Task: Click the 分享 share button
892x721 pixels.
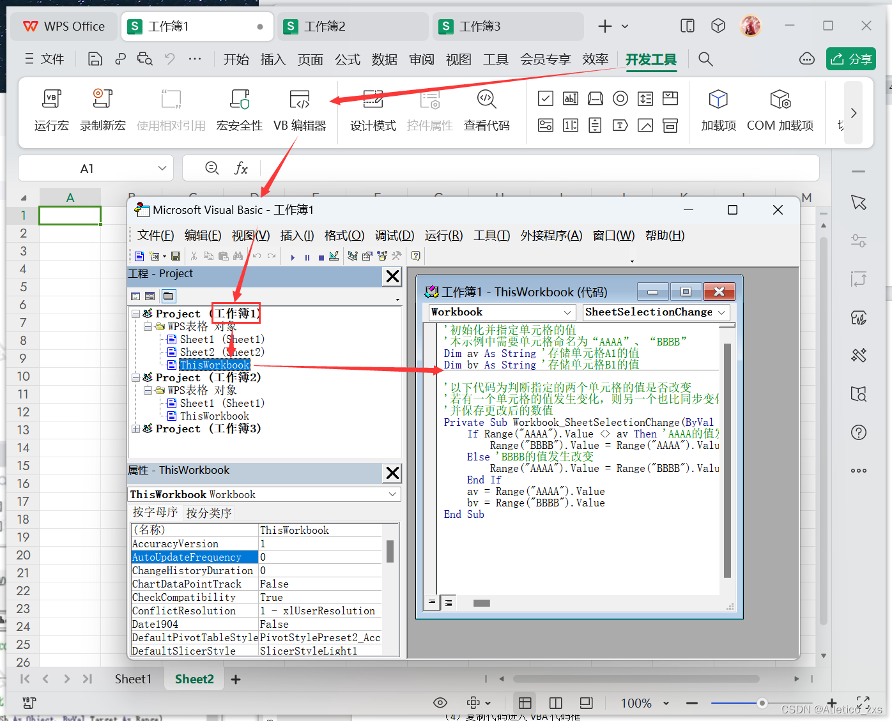Action: coord(850,59)
